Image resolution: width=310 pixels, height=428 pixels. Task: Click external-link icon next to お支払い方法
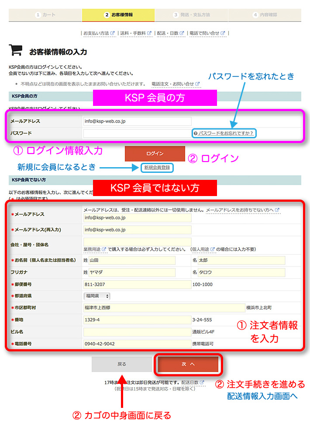113,33
